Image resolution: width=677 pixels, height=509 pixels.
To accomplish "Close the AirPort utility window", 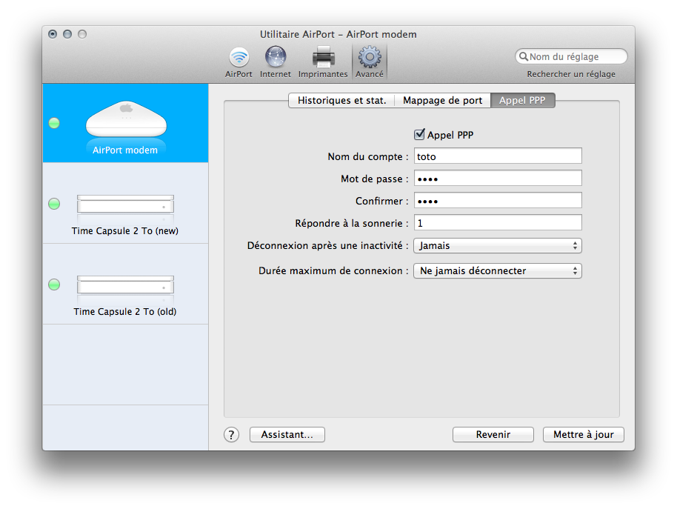I will [53, 34].
